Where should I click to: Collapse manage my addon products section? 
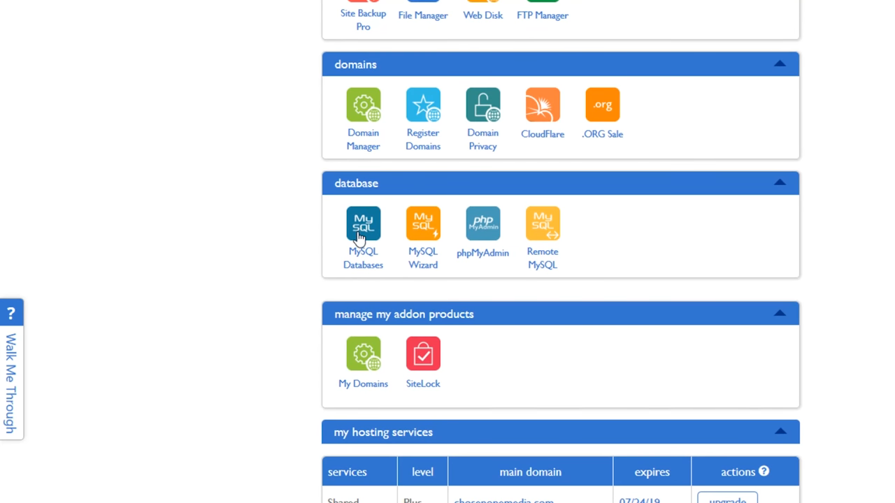tap(780, 313)
